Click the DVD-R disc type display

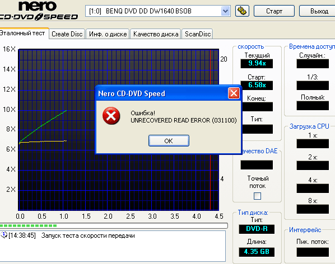point(257,229)
